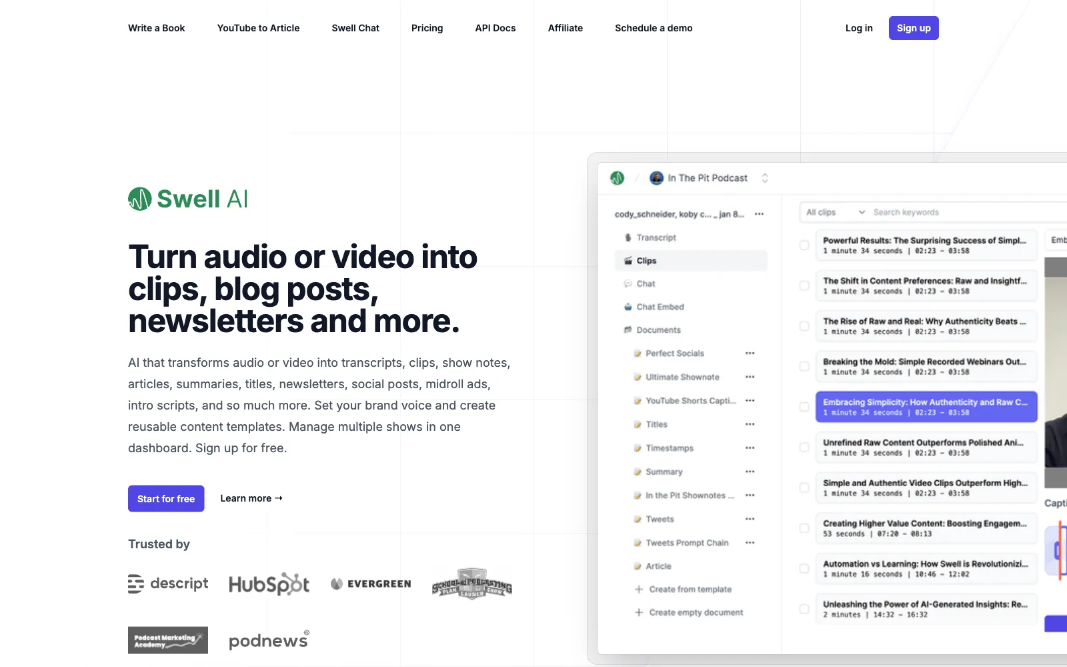
Task: Click Schedule a demo
Action: click(x=654, y=28)
